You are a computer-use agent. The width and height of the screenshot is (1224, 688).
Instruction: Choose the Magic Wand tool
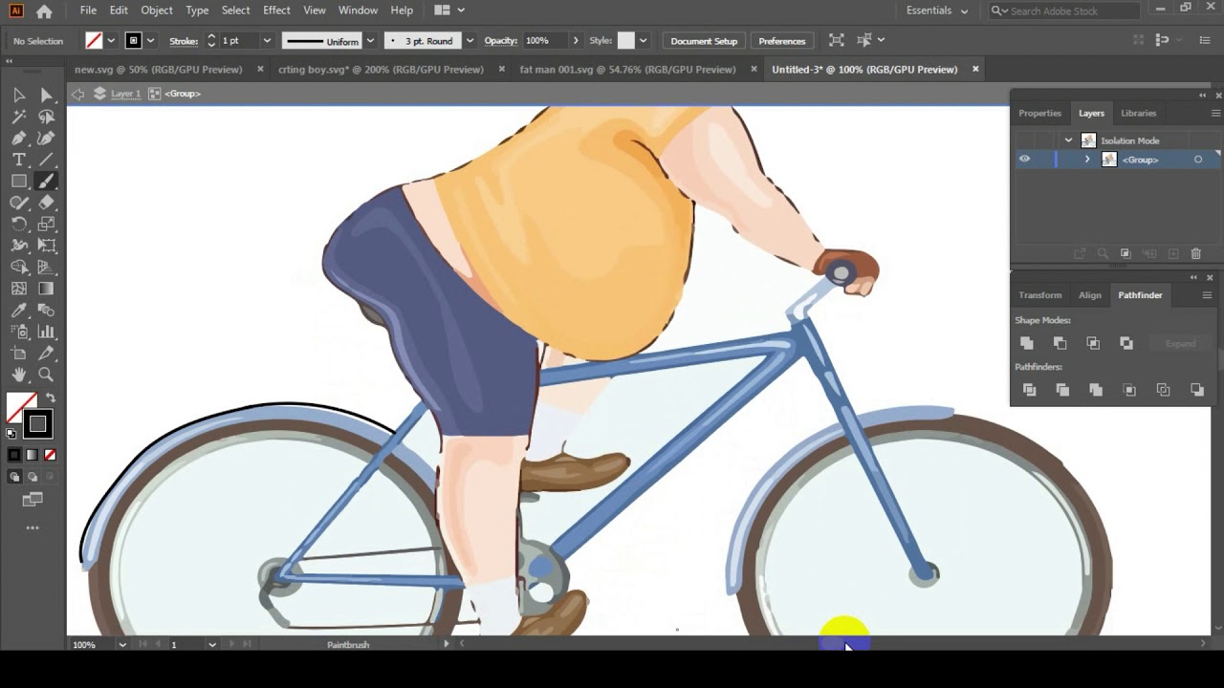[x=18, y=117]
